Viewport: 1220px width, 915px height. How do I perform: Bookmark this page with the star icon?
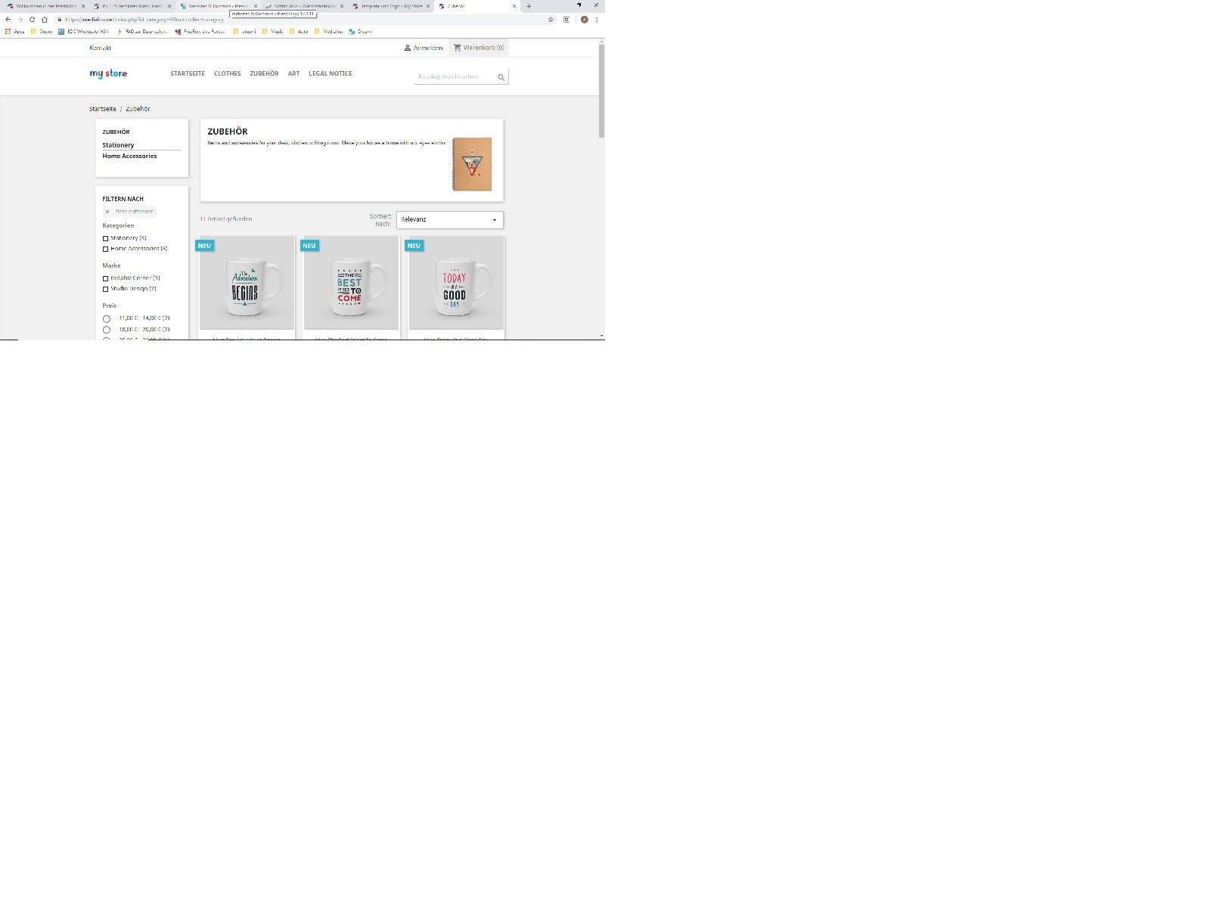click(551, 20)
